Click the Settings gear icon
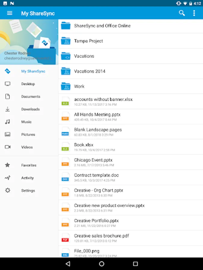The image size is (203, 270). (8, 190)
